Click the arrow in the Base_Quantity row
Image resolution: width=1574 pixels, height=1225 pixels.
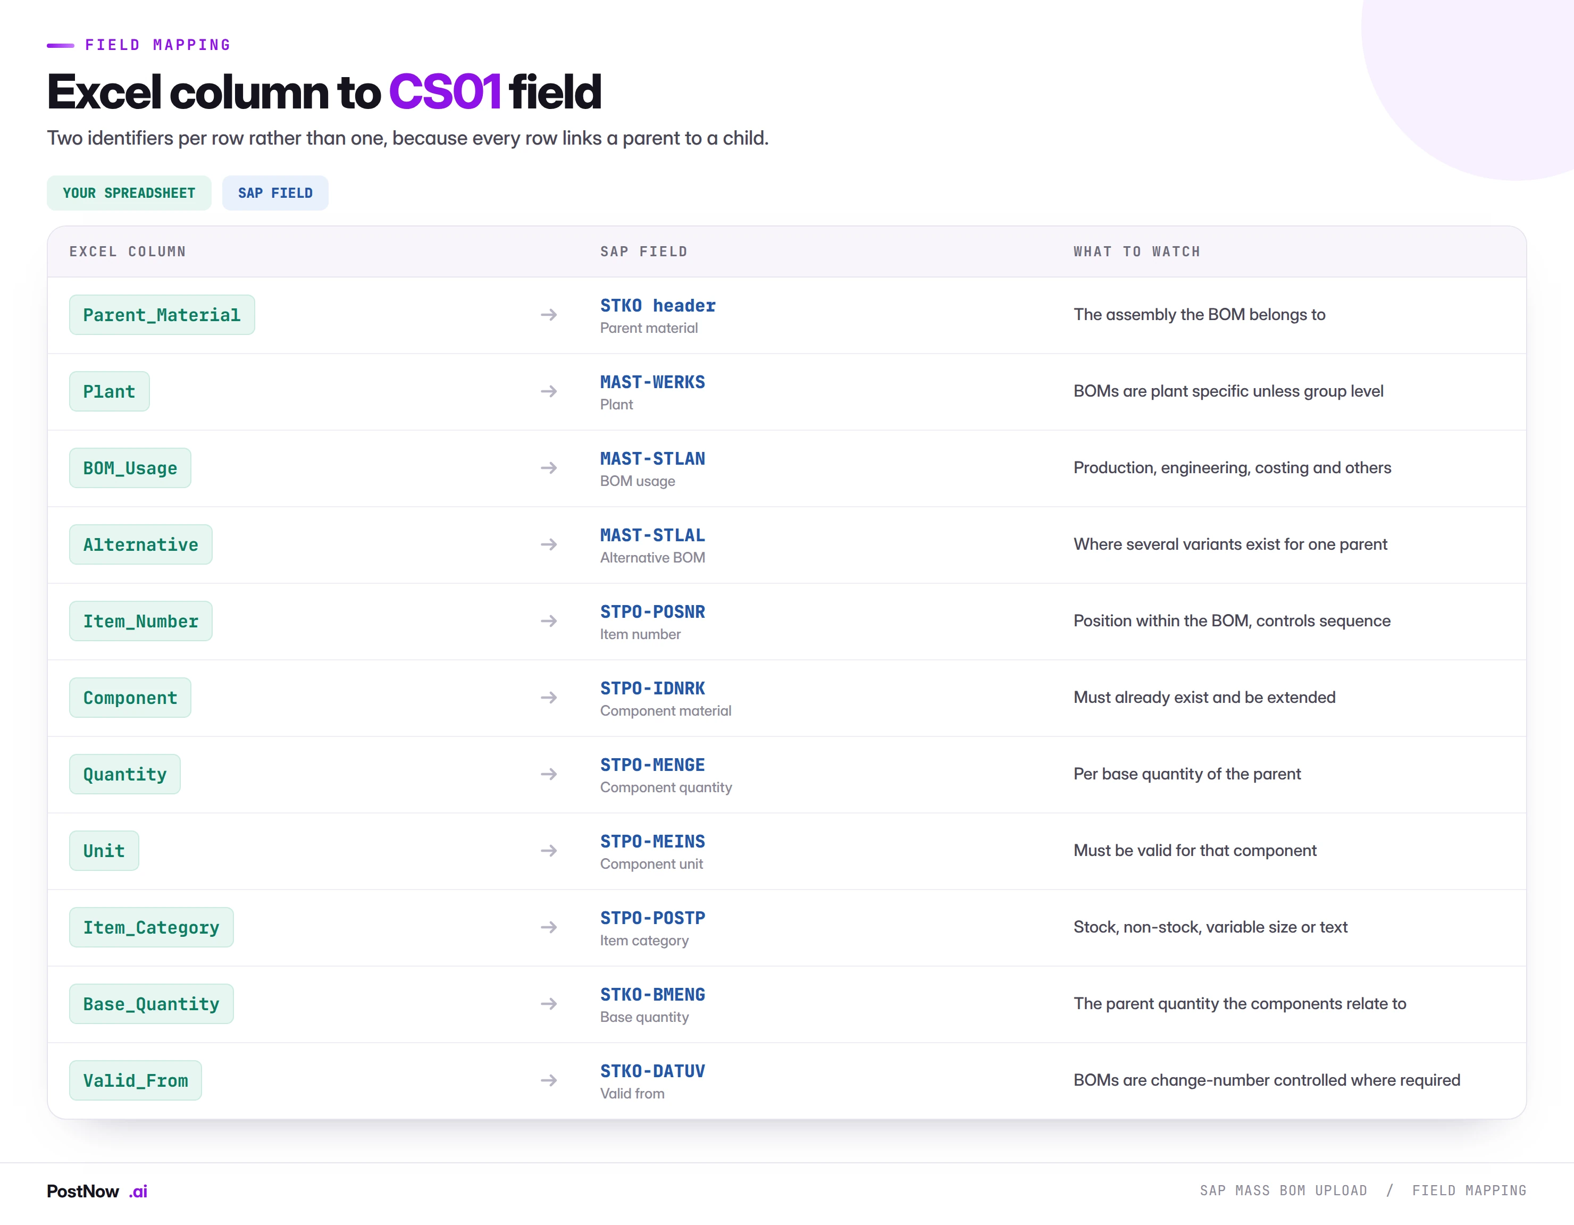(x=549, y=1004)
